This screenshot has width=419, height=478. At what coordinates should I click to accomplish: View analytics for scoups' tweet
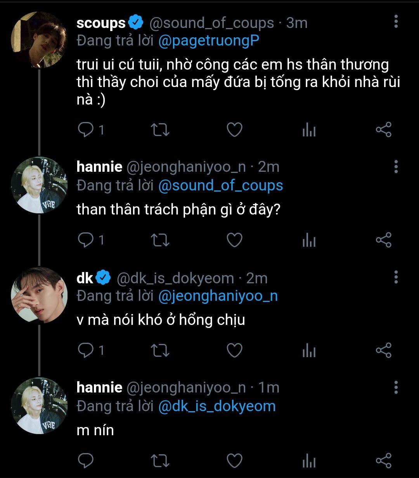tap(309, 130)
